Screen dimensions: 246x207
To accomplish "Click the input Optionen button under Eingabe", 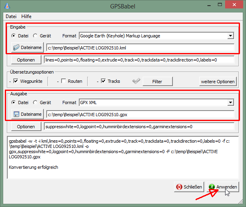I will point(26,60).
